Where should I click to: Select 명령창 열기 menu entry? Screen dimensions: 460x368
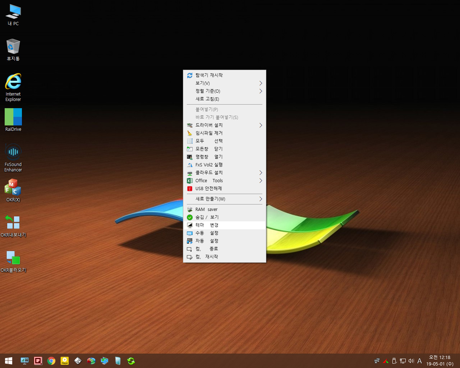[225, 157]
